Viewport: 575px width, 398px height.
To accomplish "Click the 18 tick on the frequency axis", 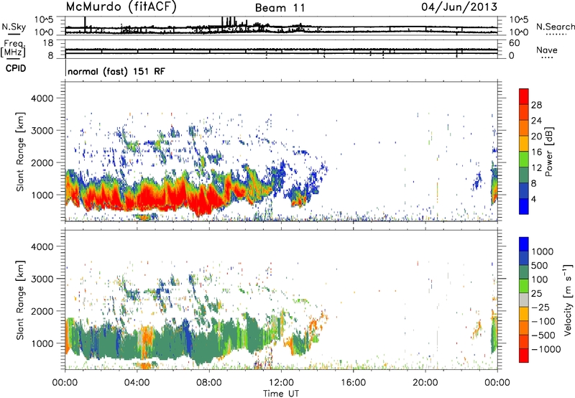I will [x=48, y=43].
